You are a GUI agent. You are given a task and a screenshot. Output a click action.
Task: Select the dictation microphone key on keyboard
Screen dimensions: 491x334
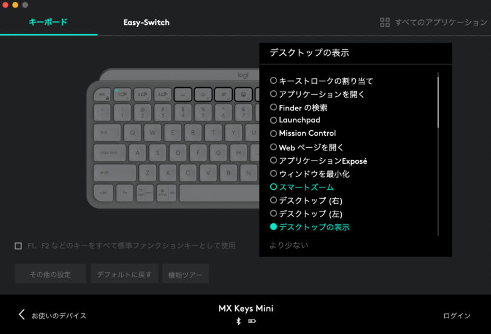point(223,94)
